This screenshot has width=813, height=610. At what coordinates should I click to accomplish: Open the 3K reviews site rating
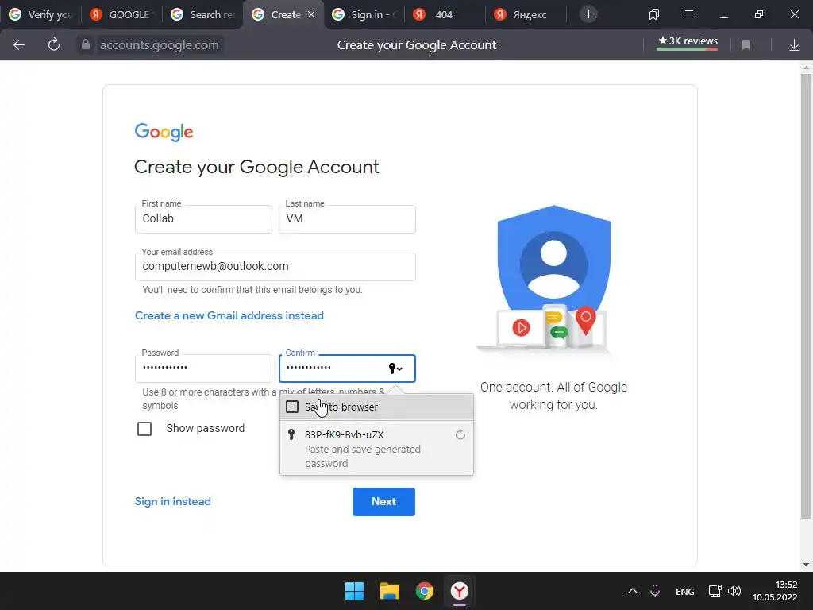point(688,41)
